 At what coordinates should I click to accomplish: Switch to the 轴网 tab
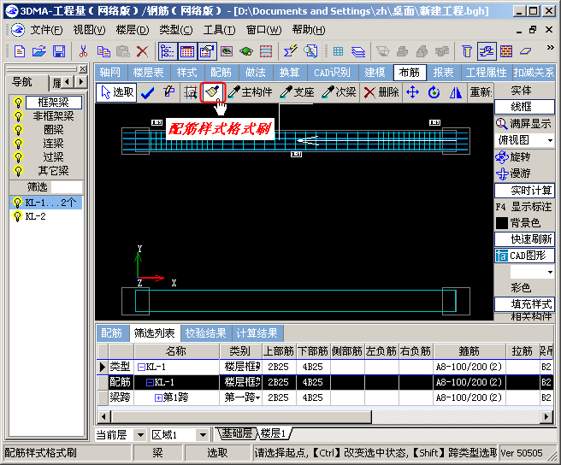(109, 73)
